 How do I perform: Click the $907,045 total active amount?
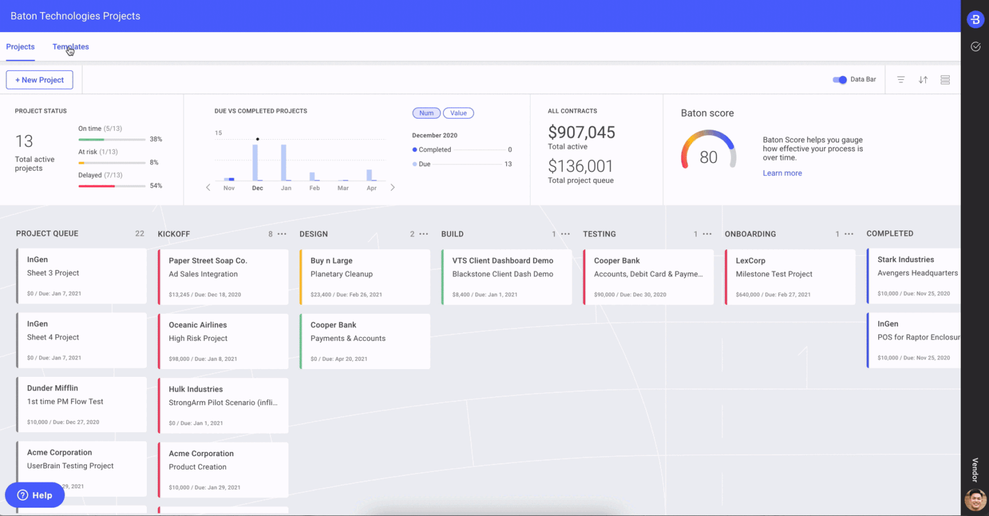[x=581, y=132]
